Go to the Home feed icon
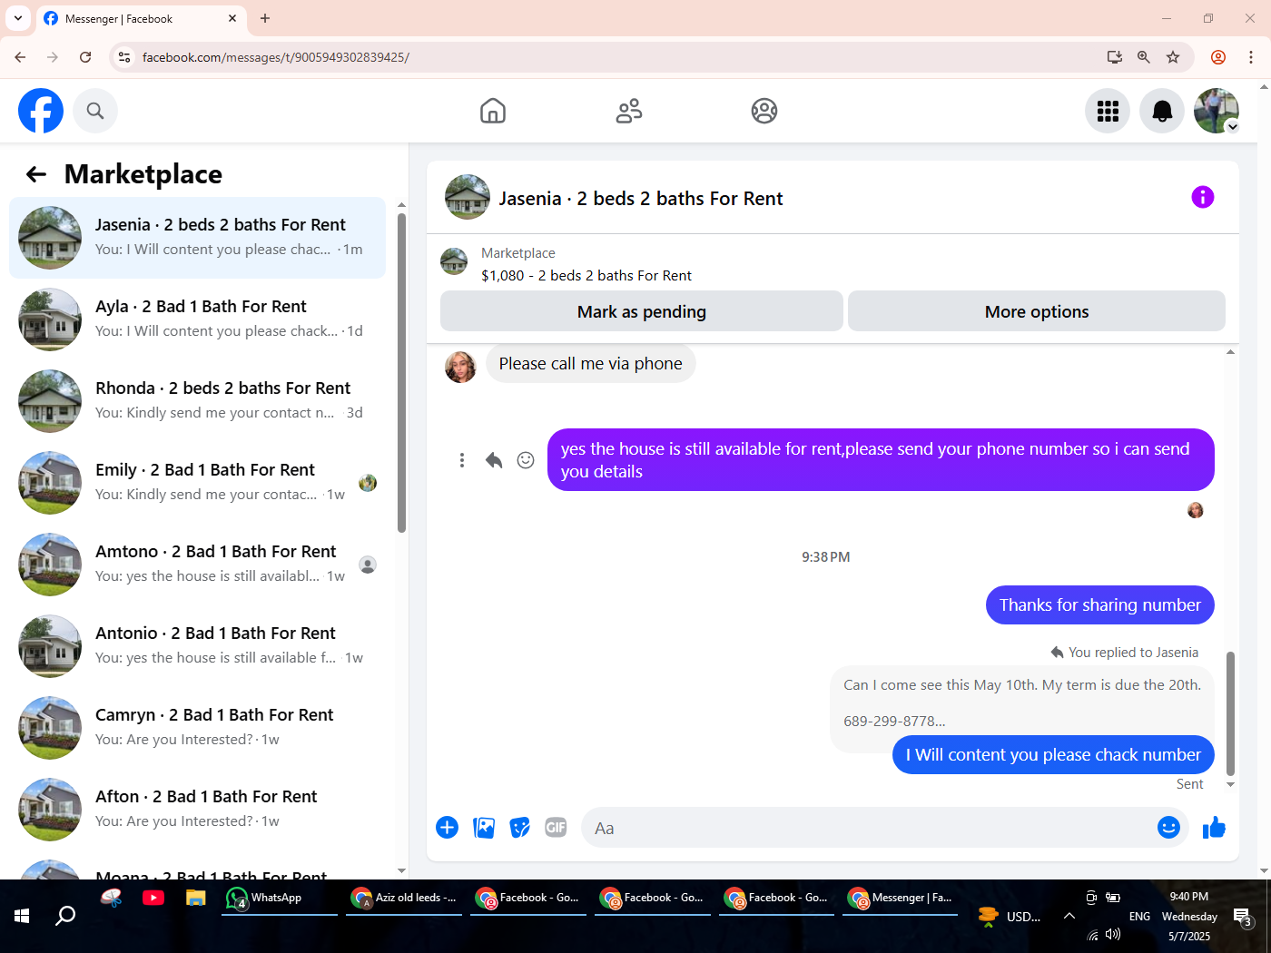This screenshot has width=1271, height=953. pyautogui.click(x=493, y=111)
